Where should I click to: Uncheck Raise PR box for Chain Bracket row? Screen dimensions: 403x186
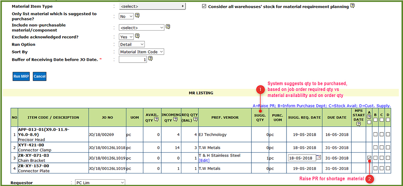tap(369, 158)
